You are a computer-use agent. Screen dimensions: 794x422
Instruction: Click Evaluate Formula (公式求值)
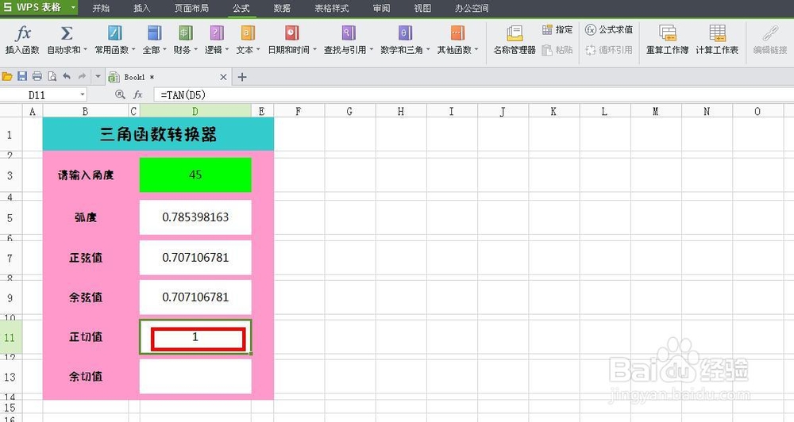coord(609,30)
